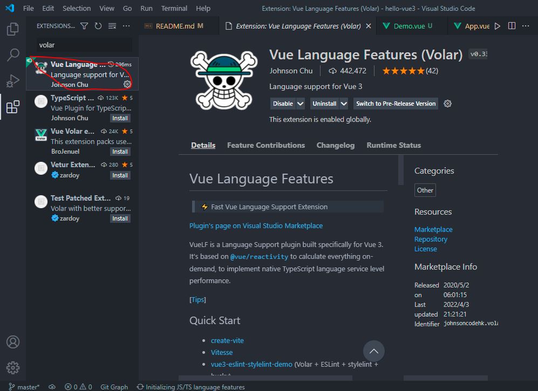Open the Go menu
Screen dimensions: 538x391
pyautogui.click(x=127, y=8)
